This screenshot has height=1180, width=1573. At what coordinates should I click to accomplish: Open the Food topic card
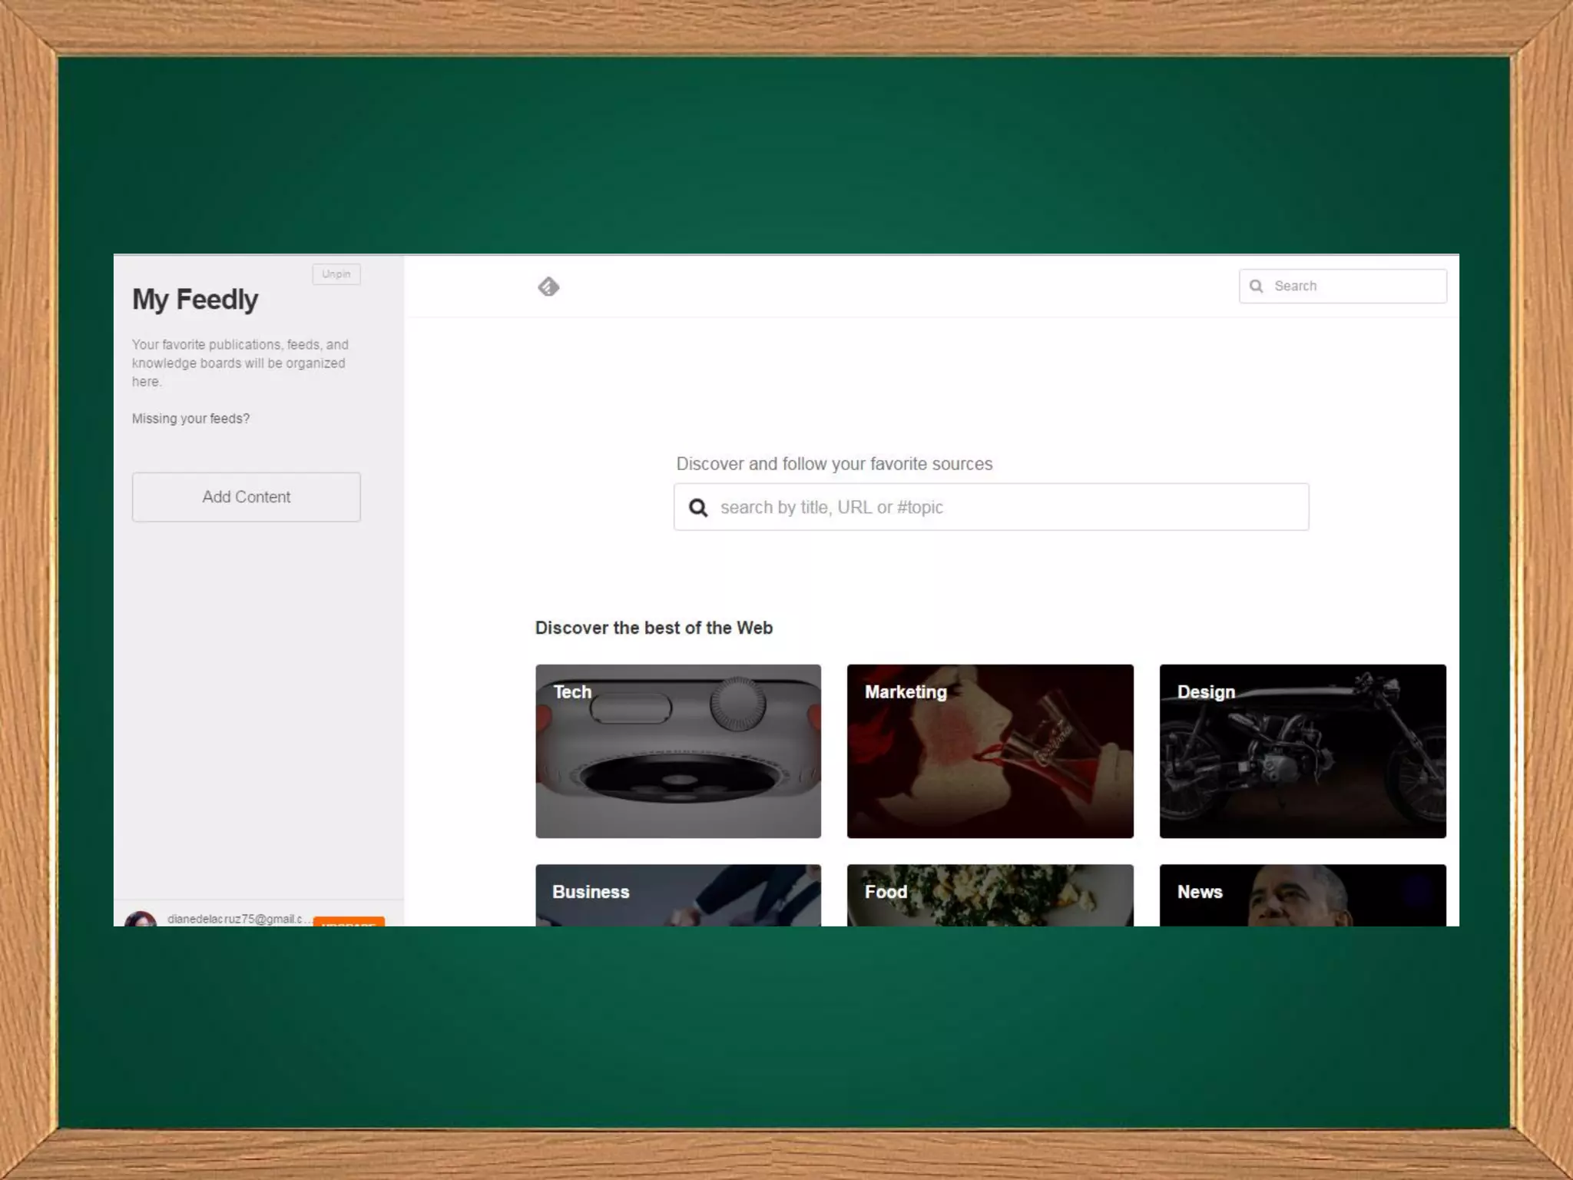click(x=990, y=895)
